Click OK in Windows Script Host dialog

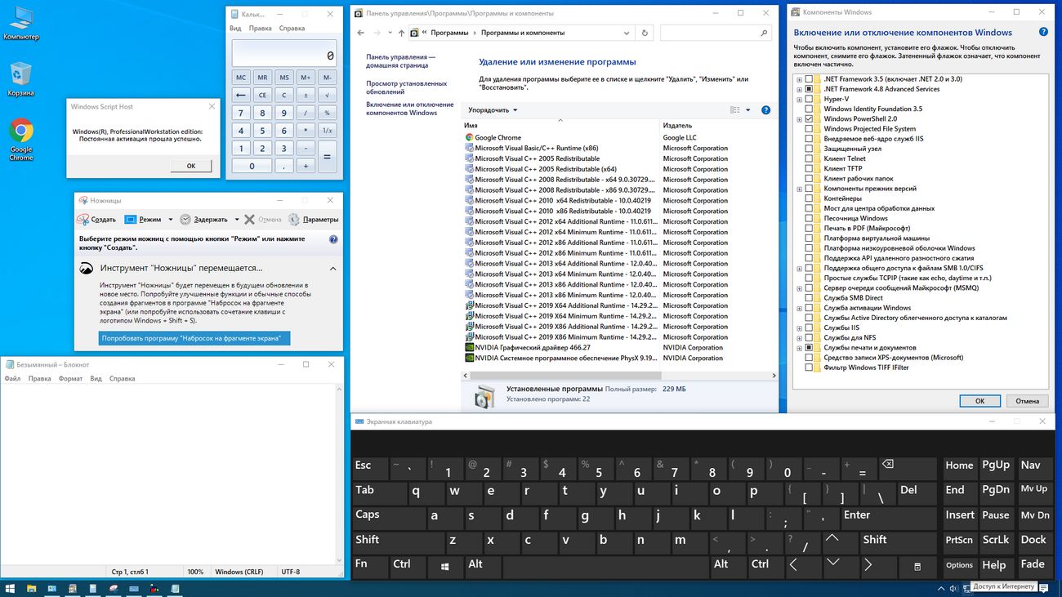click(x=191, y=166)
